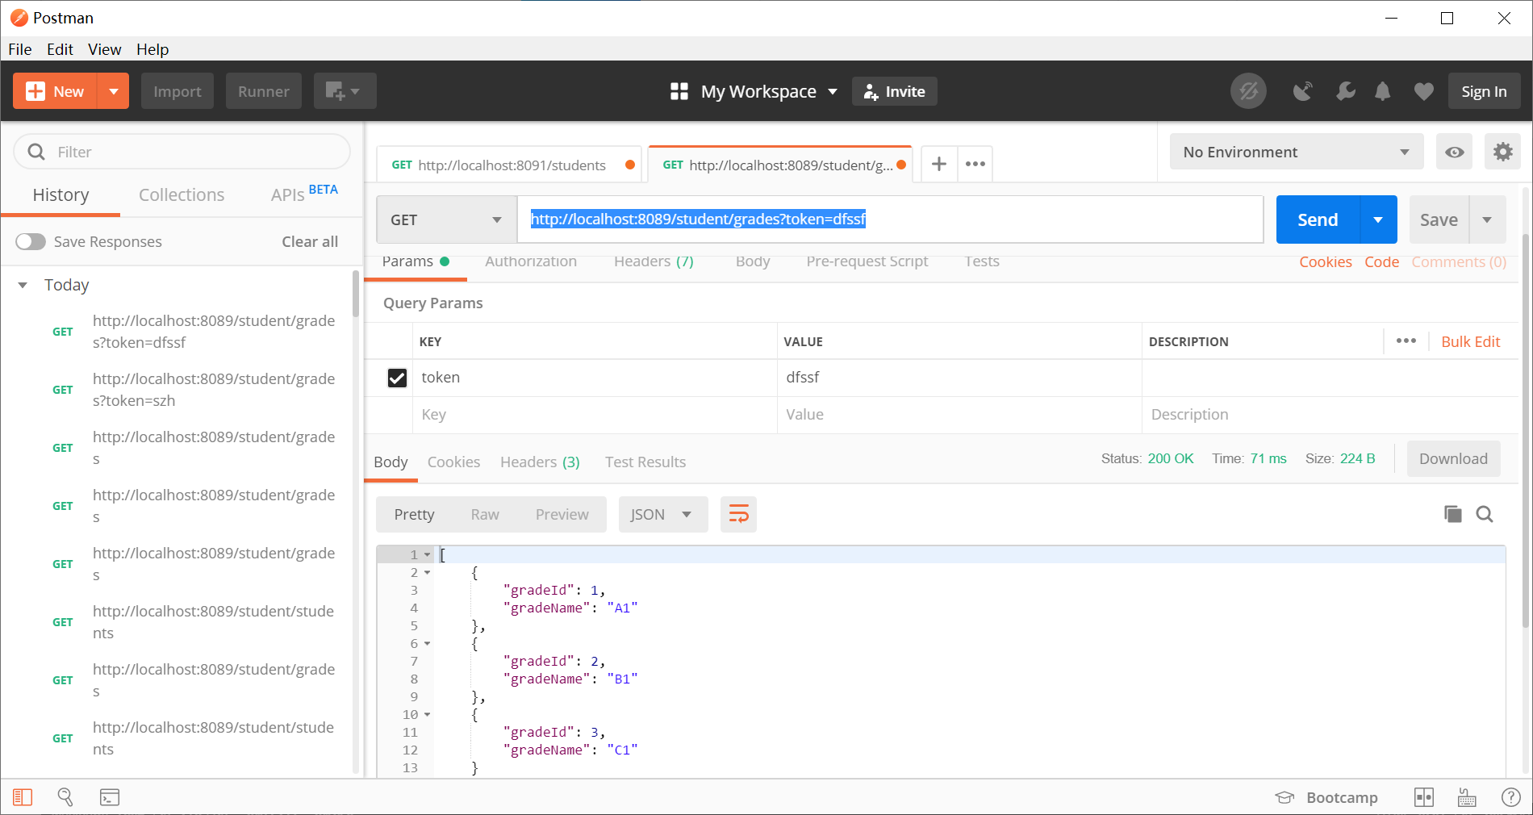Open the Cookies link
The width and height of the screenshot is (1533, 815).
click(1325, 261)
